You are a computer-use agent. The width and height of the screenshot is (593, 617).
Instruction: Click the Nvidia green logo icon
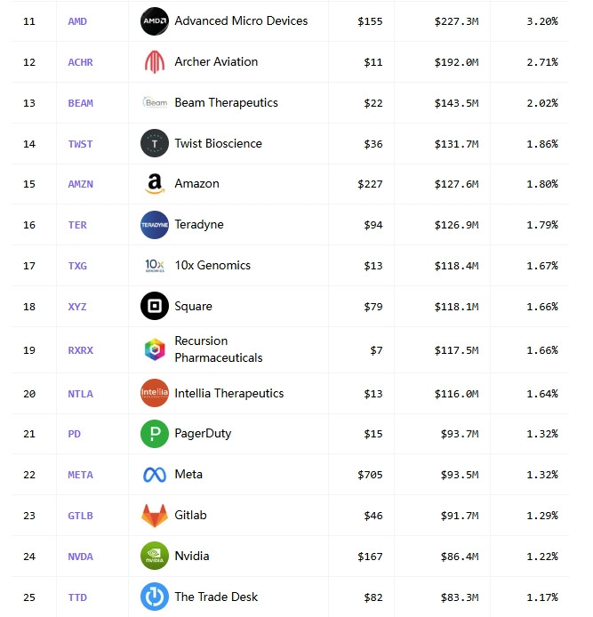tap(154, 556)
